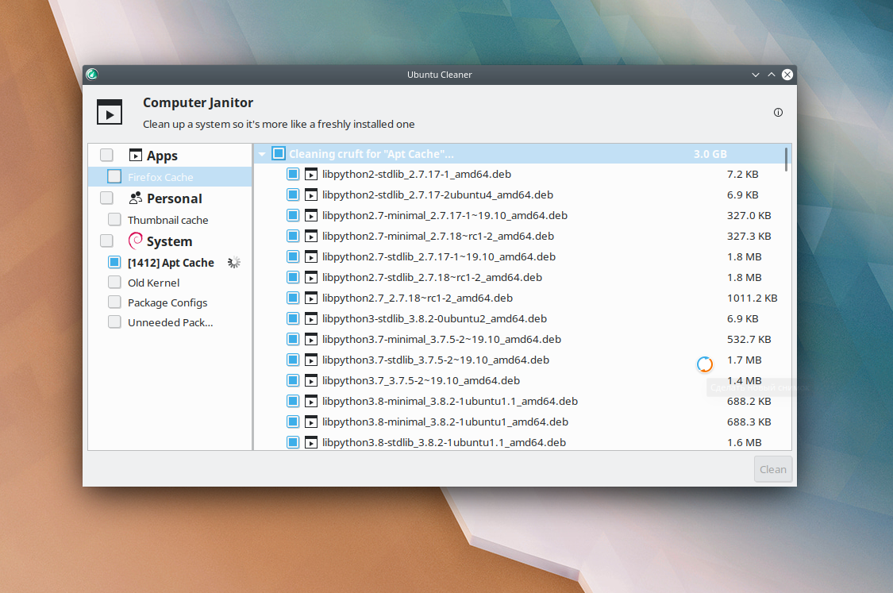This screenshot has height=593, width=893.
Task: Click the Apt Cache loading spinner
Action: (233, 263)
